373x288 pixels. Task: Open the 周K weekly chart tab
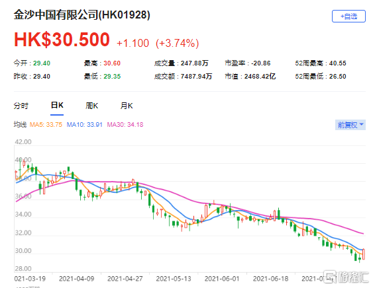pos(92,106)
